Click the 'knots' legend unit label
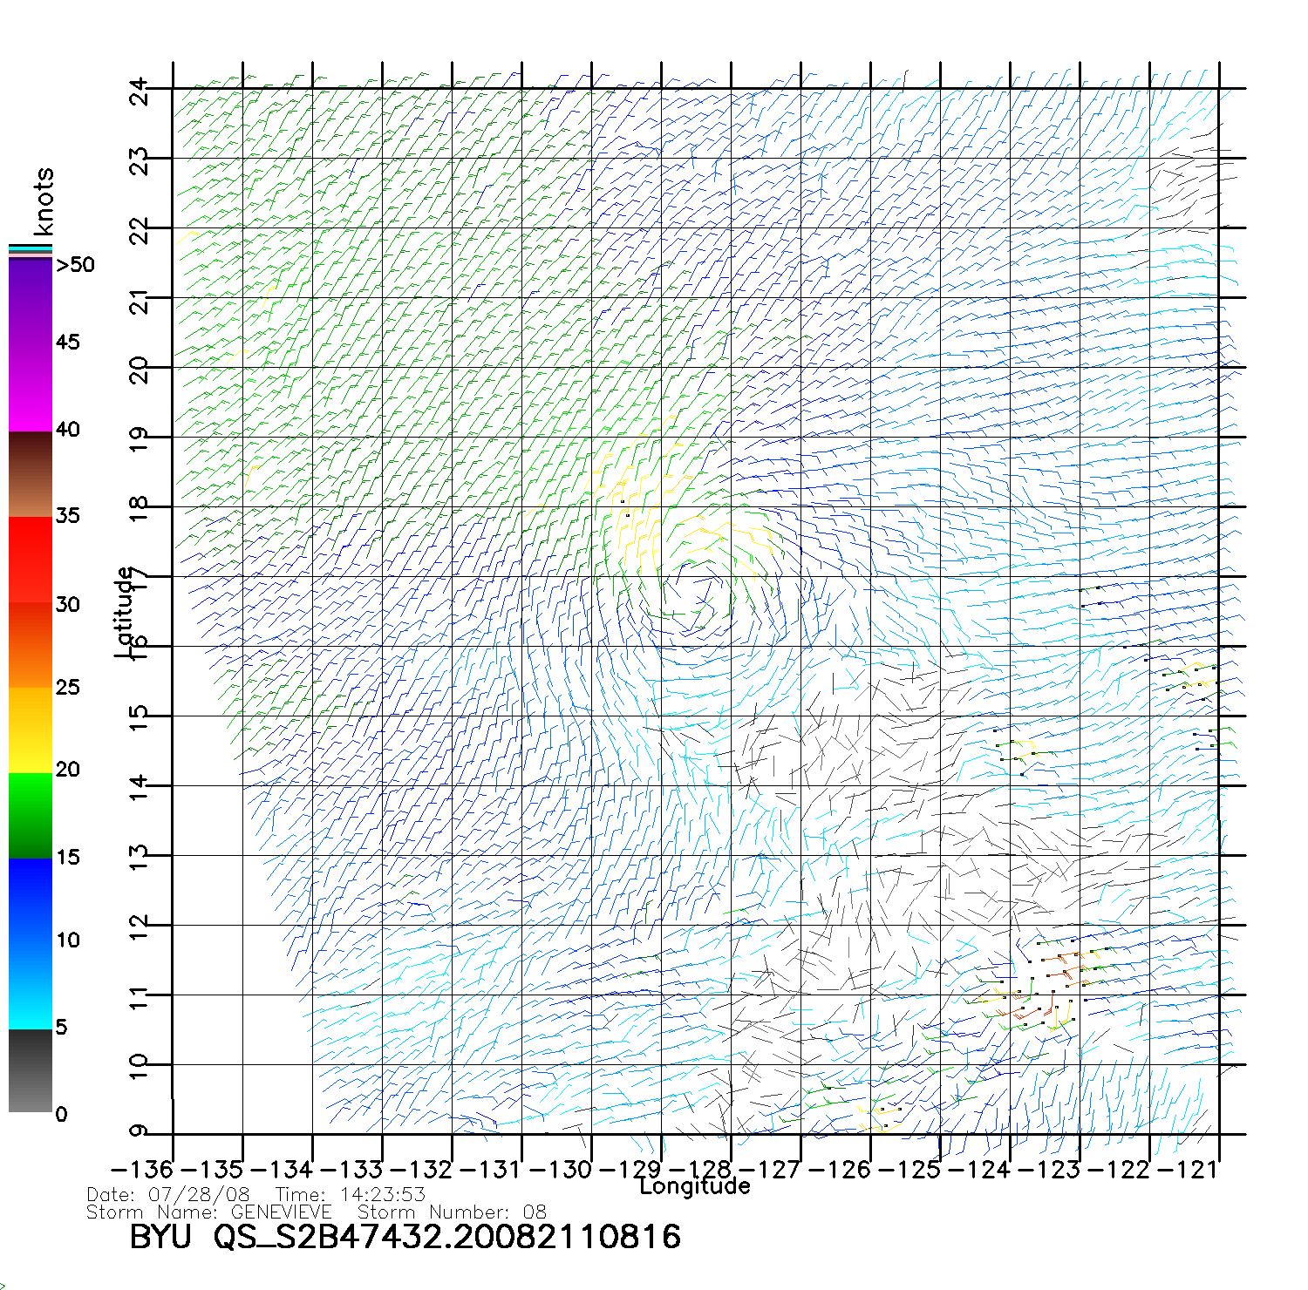 coord(44,201)
